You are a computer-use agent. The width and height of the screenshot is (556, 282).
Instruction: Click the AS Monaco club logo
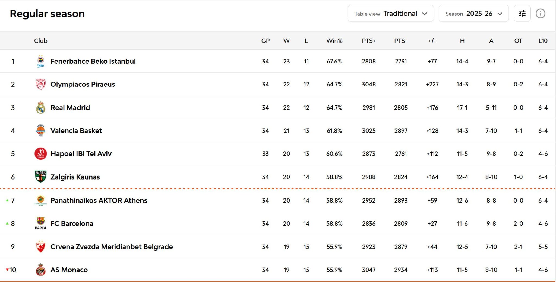click(40, 270)
